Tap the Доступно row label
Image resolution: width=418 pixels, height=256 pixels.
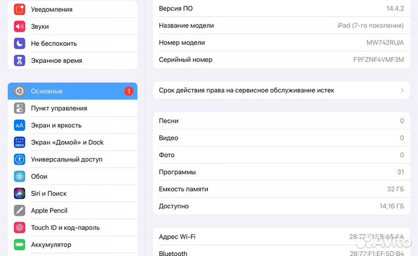tap(174, 207)
